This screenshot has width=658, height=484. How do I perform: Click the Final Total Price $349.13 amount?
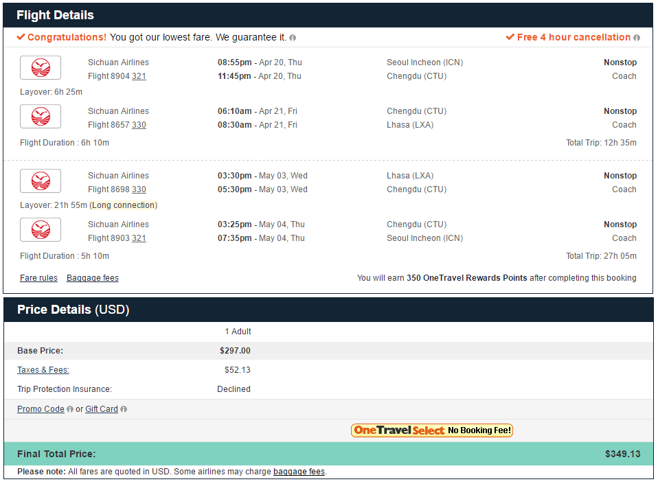[x=623, y=454]
